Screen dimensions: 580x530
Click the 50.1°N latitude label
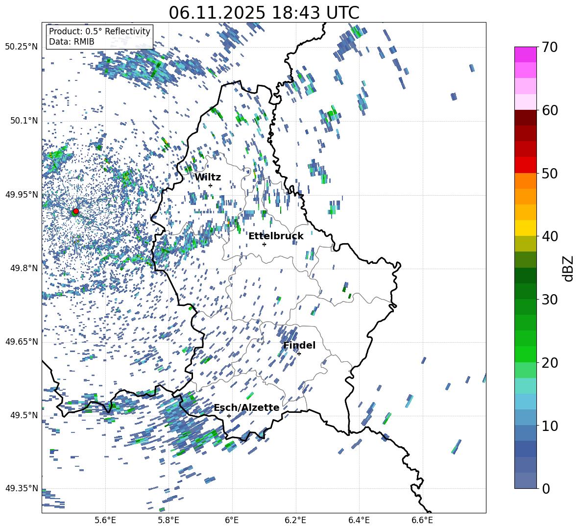pos(24,121)
